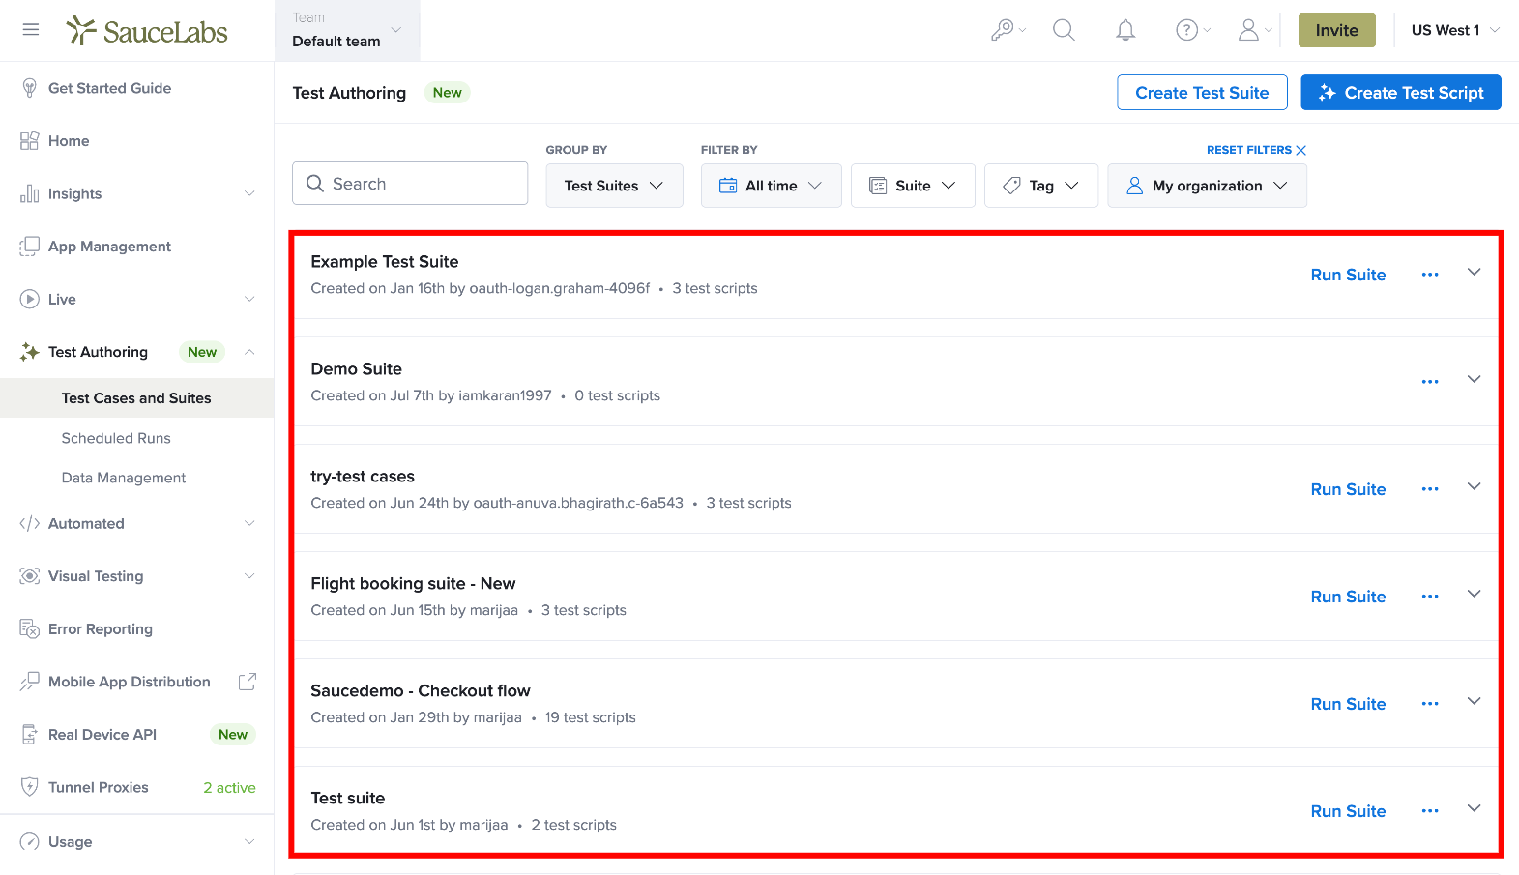This screenshot has width=1519, height=875.
Task: Open more options for Saucedemo - Checkout flow
Action: 1430,704
